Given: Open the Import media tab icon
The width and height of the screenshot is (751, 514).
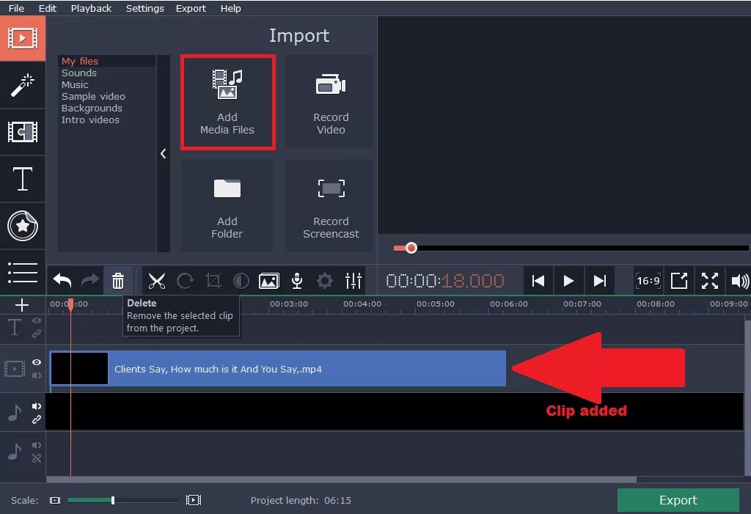Looking at the screenshot, I should click(x=23, y=38).
